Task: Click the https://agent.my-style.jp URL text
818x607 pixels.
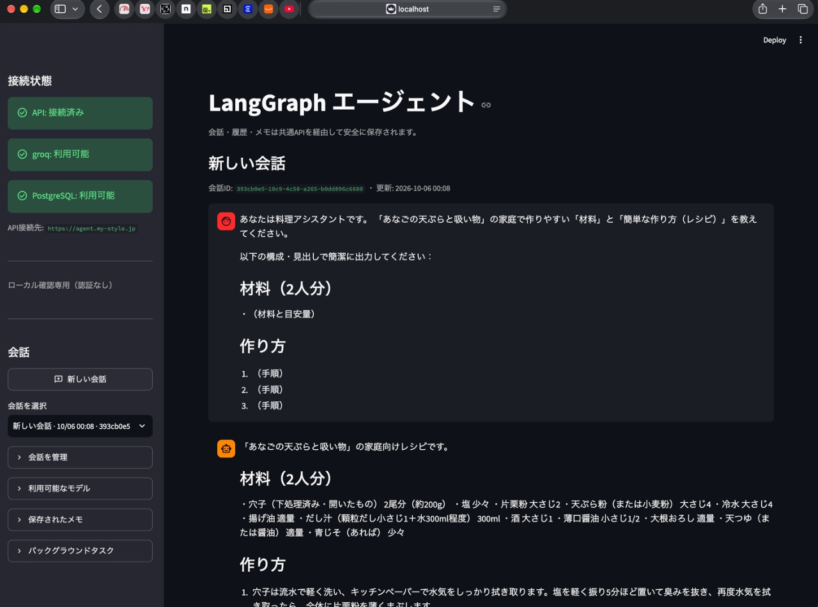Action: tap(91, 228)
